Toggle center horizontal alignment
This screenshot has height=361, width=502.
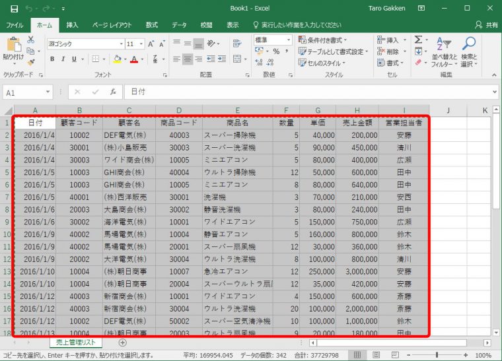click(x=188, y=59)
